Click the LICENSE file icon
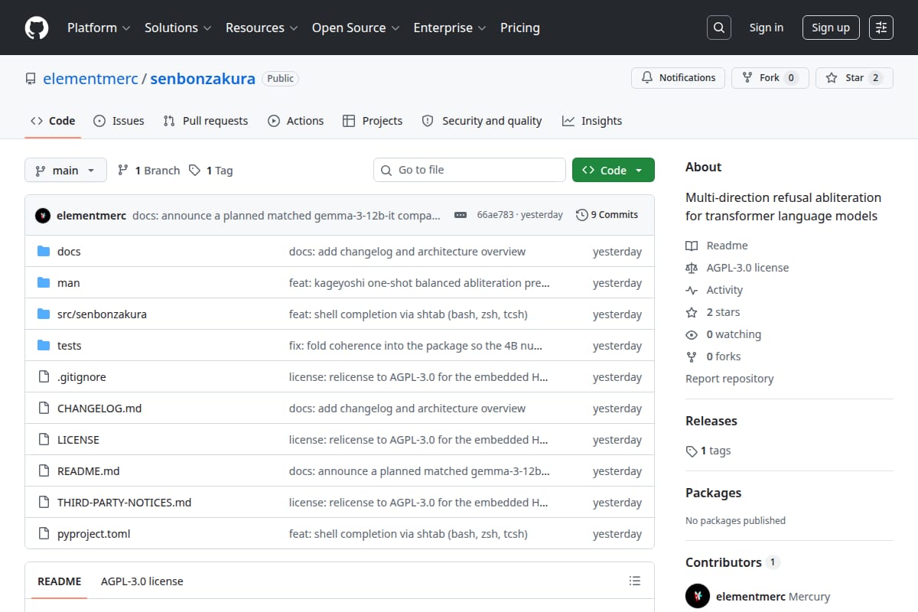The height and width of the screenshot is (612, 918). pos(44,440)
